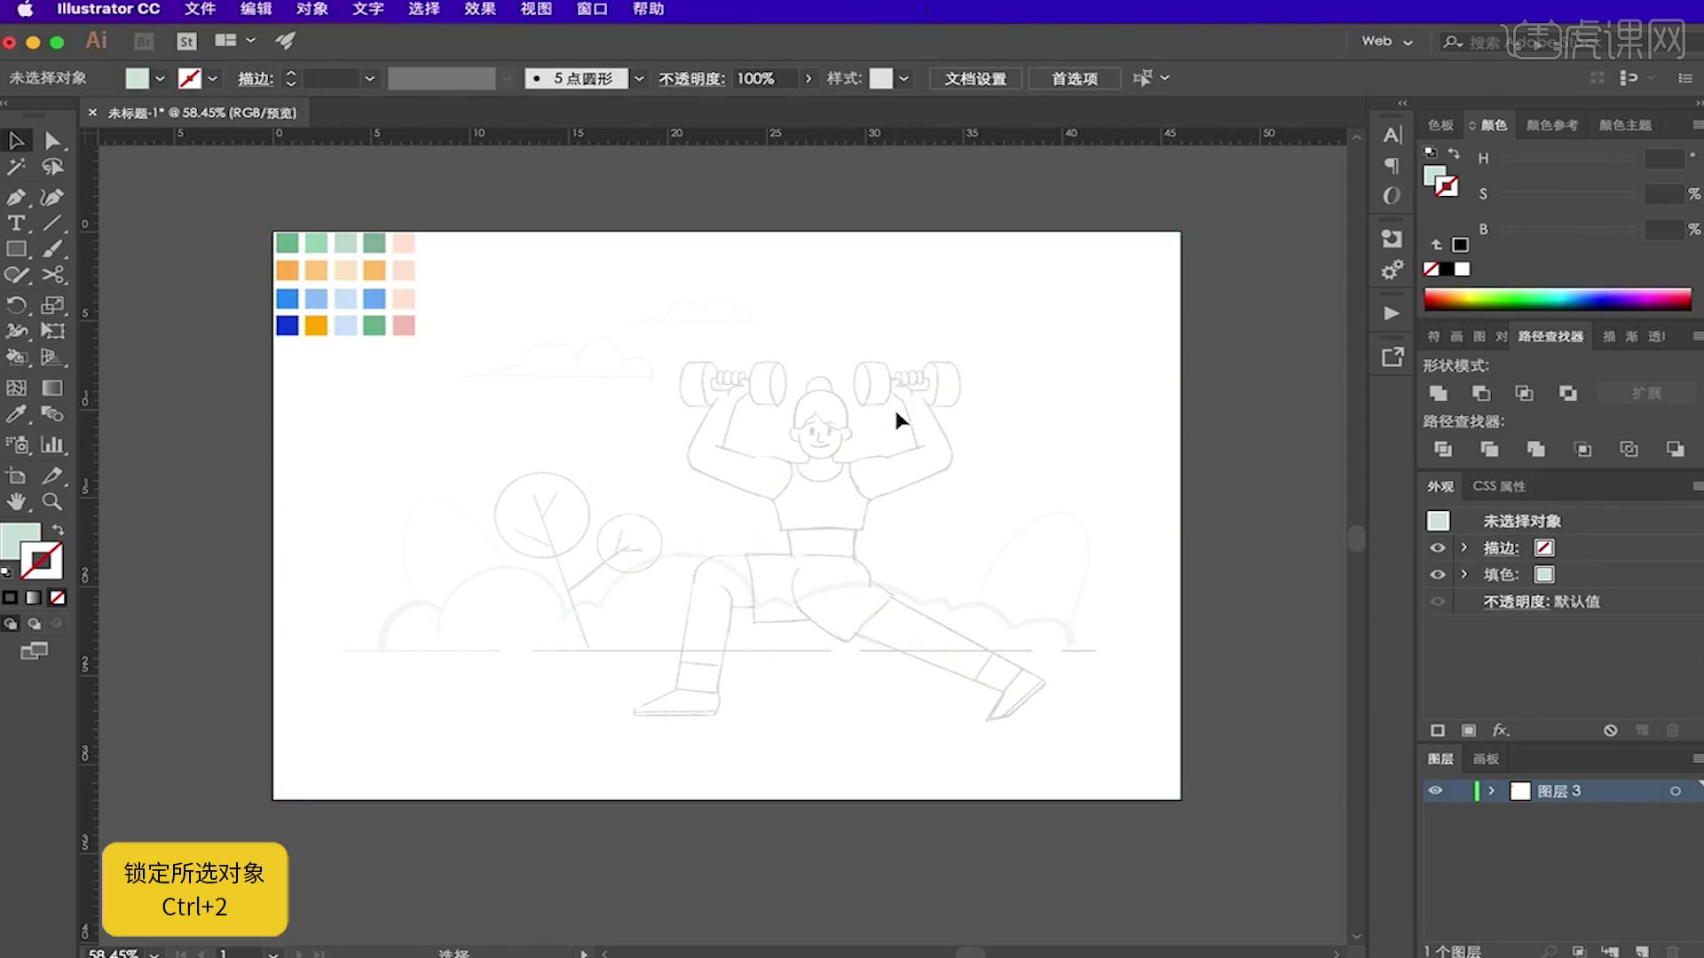Select the Eyedropper tool
1704x958 pixels.
pos(16,414)
